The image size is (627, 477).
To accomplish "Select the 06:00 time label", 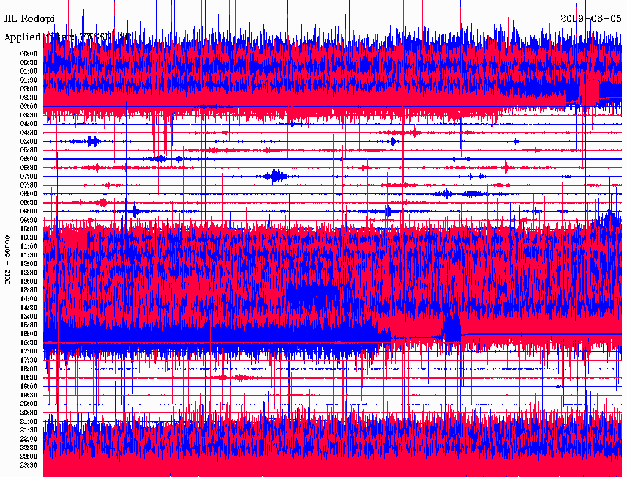I will coord(29,159).
